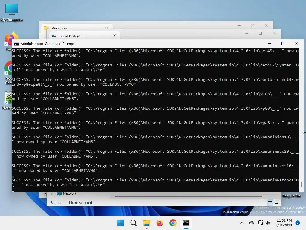
Task: Show hidden tray icons chevron
Action: (241, 223)
